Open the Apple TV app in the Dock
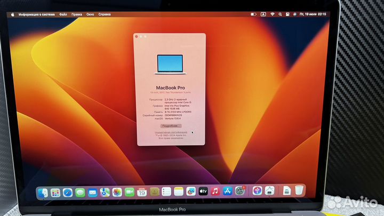Screen dimensions: 384x216 pos(203,191)
